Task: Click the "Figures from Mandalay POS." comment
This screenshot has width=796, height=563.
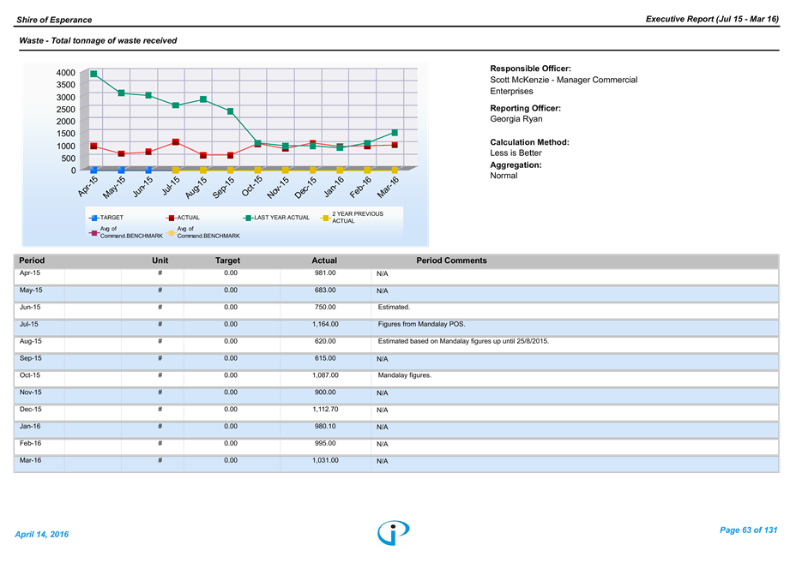Action: 421,324
